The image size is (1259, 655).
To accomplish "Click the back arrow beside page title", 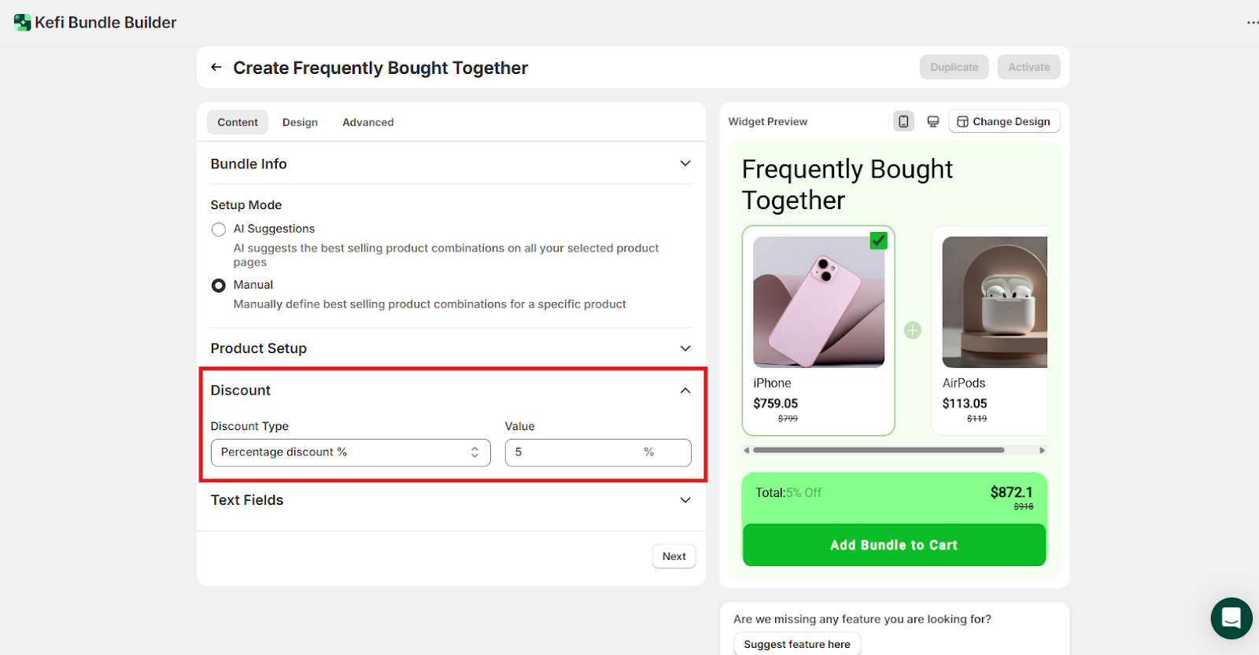I will click(x=216, y=68).
